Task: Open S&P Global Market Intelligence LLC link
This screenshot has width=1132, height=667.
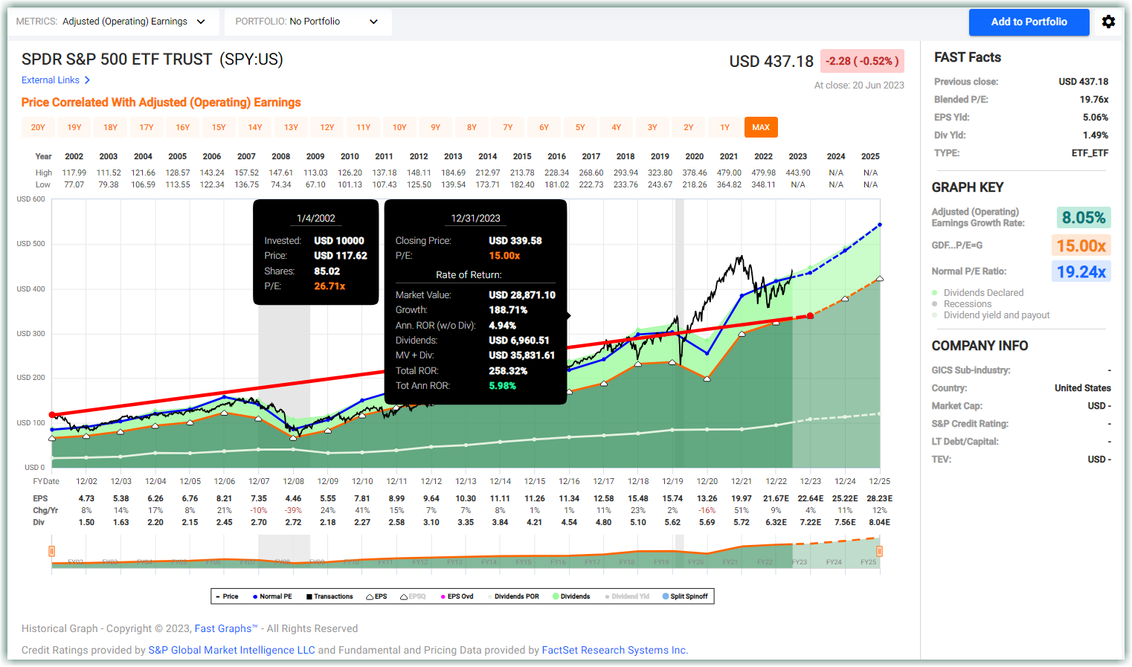Action: click(x=231, y=651)
